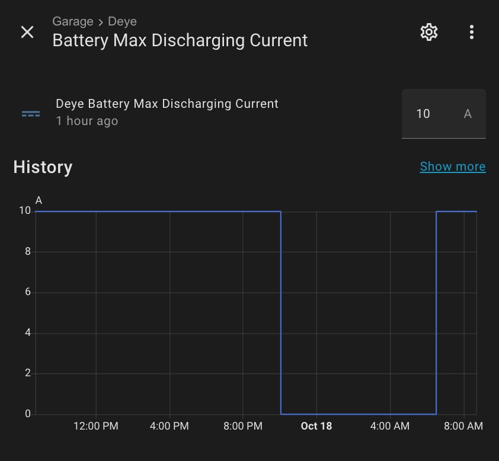Click the 12:00 PM time axis label
The width and height of the screenshot is (499, 461).
coord(95,426)
